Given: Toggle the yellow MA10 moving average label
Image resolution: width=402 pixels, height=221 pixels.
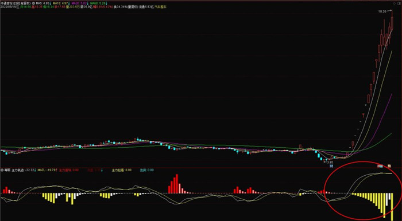Looking at the screenshot, I should 60,3.
